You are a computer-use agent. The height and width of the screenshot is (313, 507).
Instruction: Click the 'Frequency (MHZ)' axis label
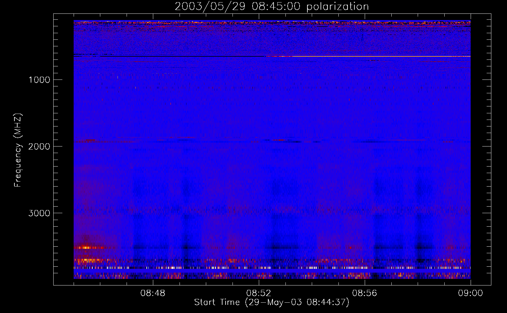click(18, 150)
